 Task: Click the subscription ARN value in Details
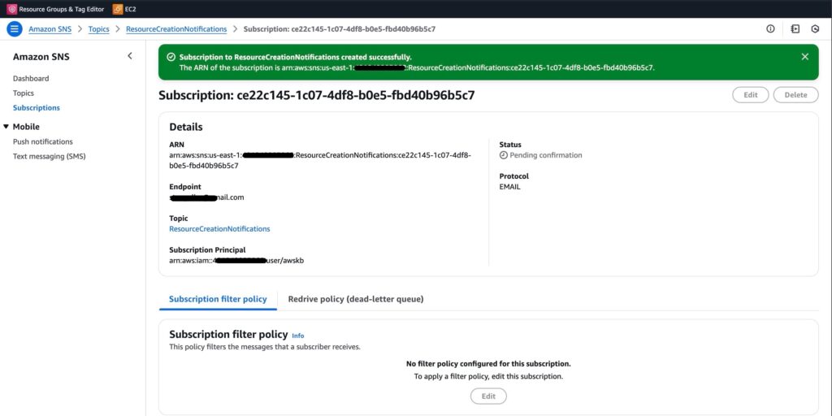pyautogui.click(x=320, y=160)
